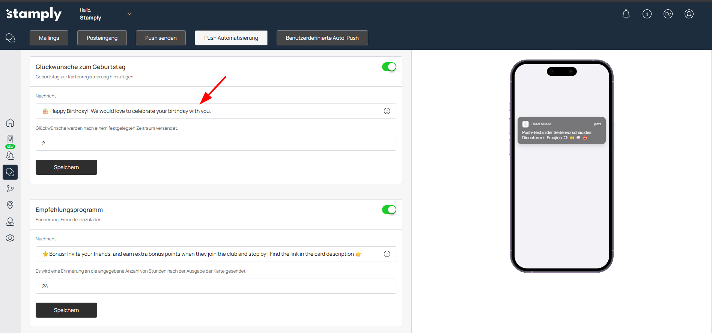
Task: Save birthday settings with Speichern button
Action: click(66, 167)
